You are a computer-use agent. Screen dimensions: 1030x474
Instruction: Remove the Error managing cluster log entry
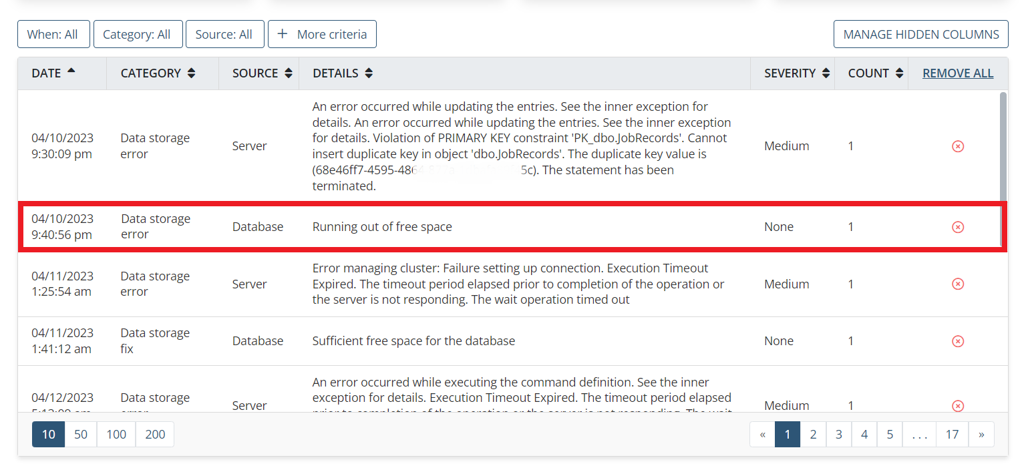pos(957,284)
